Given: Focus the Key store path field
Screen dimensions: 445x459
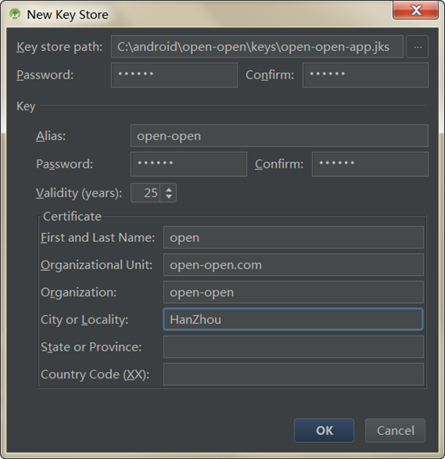Looking at the screenshot, I should (x=257, y=47).
